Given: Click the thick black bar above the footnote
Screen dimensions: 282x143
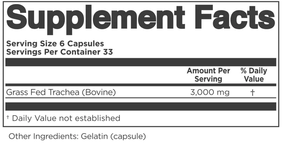Looking at the screenshot, I should 141,106.
